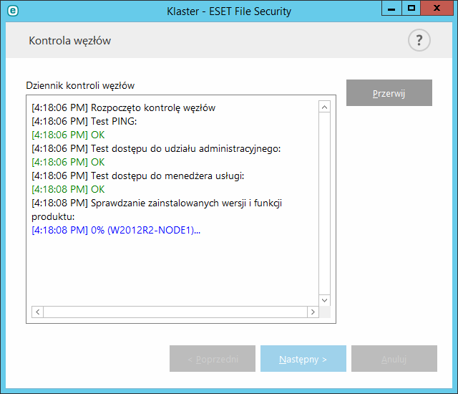
Task: Click the ESET logo in title bar
Action: pos(13,11)
